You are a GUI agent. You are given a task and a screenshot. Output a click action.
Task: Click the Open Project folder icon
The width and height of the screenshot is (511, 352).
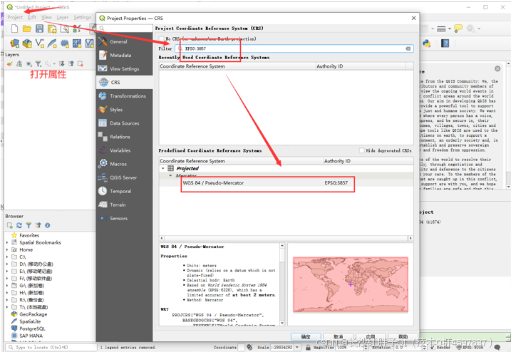pos(26,29)
